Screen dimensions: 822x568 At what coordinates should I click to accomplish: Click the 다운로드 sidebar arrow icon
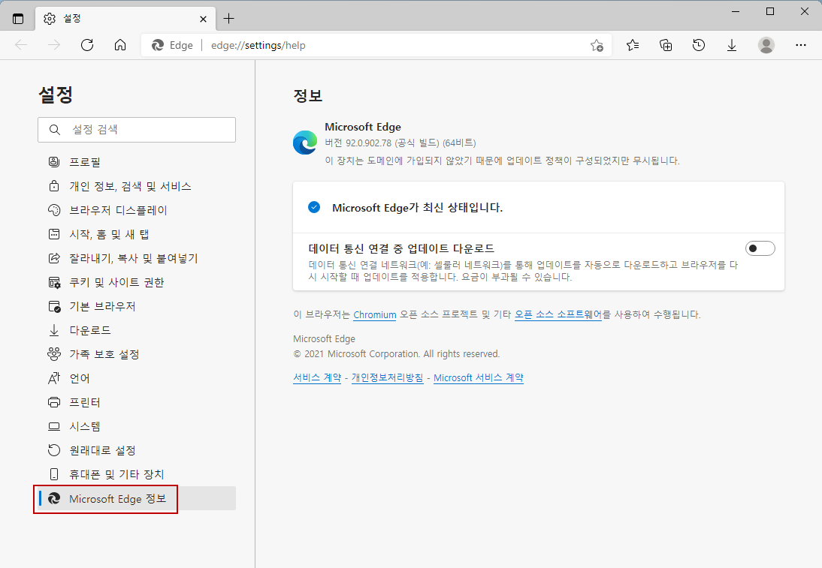[54, 330]
